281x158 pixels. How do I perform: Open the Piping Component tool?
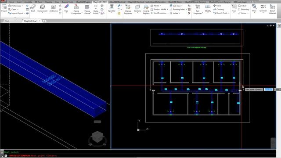coord(76,9)
